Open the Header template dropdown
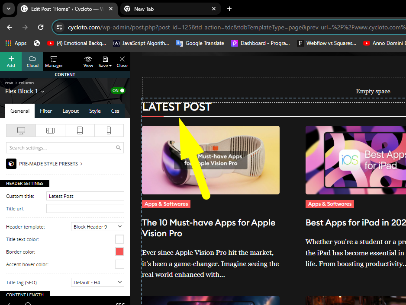The width and height of the screenshot is (406, 305). click(x=97, y=227)
